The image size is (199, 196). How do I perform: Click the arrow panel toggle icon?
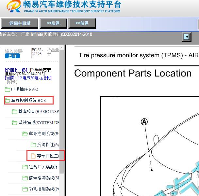pyautogui.click(x=187, y=37)
